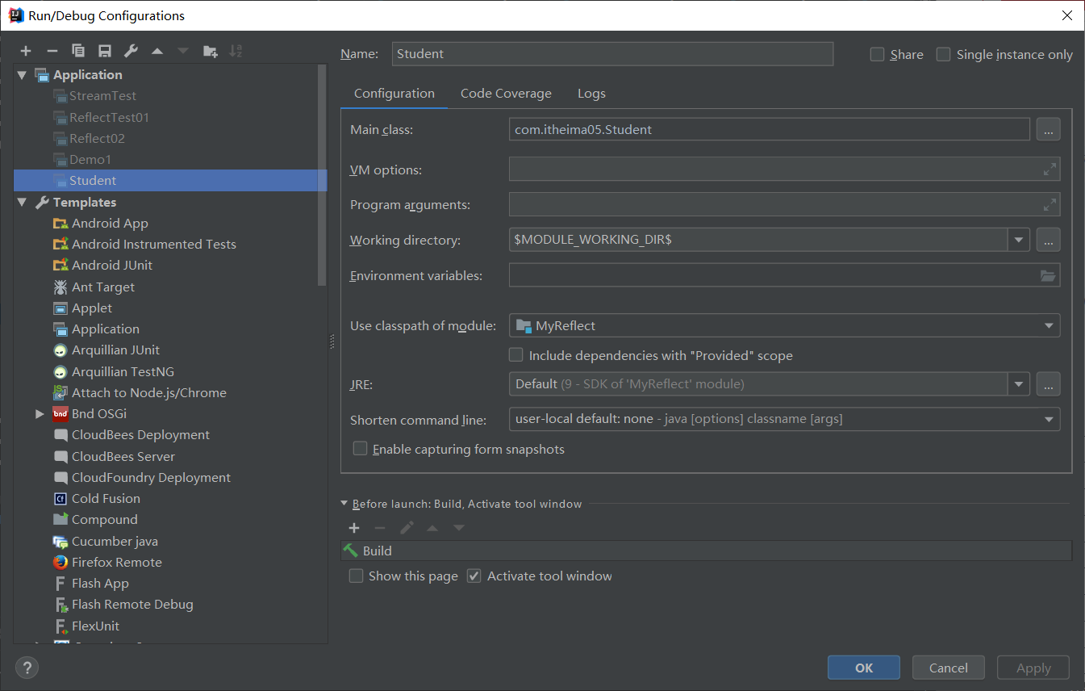Viewport: 1085px width, 691px height.
Task: Click the Save Configuration floppy disk icon
Action: (105, 51)
